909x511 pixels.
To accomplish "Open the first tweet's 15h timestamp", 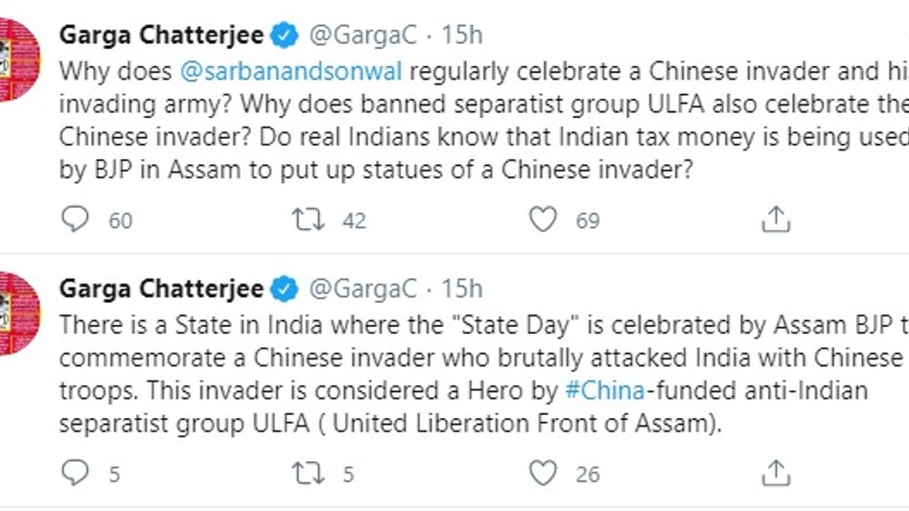I will click(x=462, y=35).
